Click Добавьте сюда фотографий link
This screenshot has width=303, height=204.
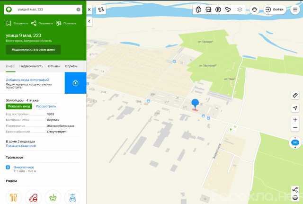27,80
